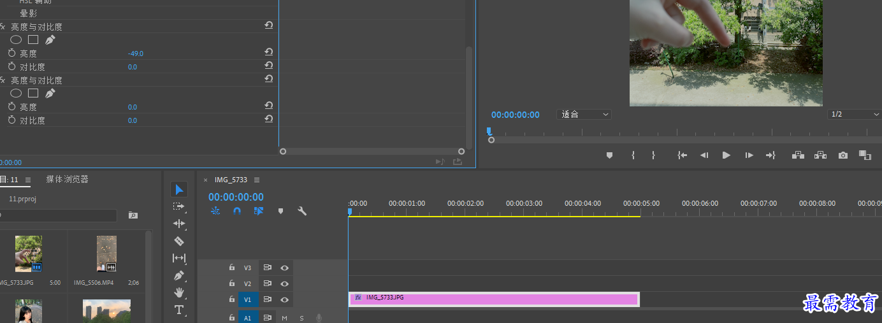Reset 亮度 value of -49.0
The height and width of the screenshot is (323, 882).
coord(269,52)
